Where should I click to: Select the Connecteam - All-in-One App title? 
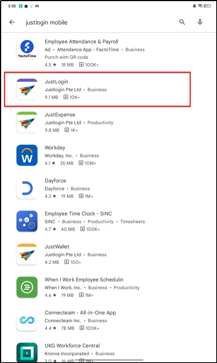click(x=80, y=313)
